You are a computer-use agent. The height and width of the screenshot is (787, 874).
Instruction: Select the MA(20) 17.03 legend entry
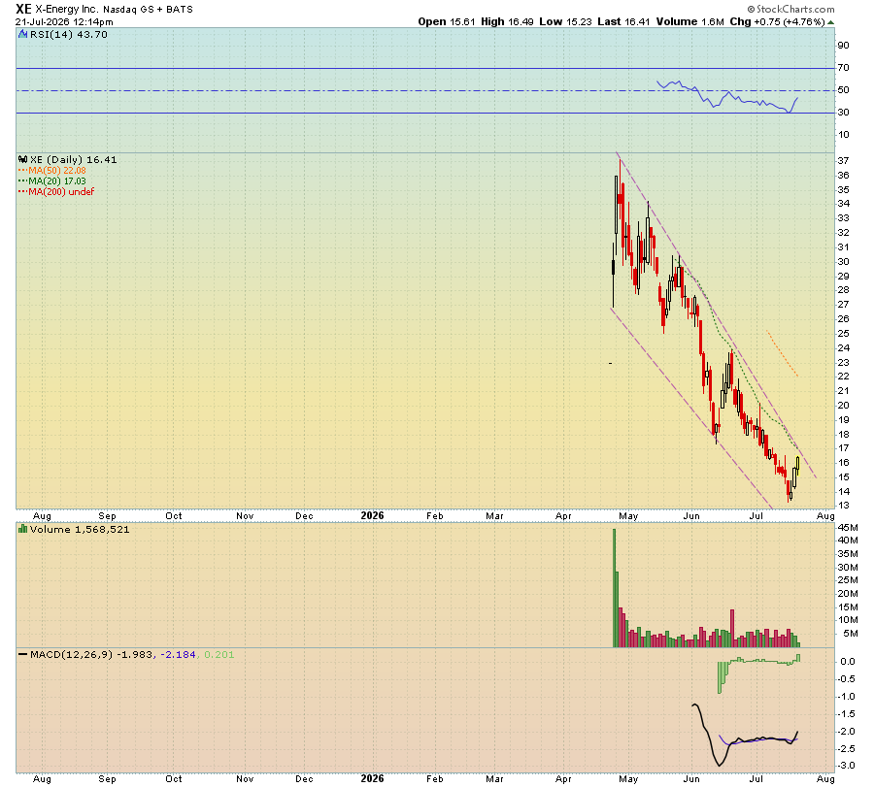pyautogui.click(x=52, y=181)
